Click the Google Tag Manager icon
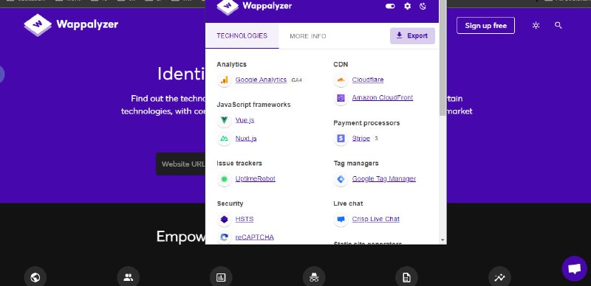The height and width of the screenshot is (286, 591). point(341,179)
